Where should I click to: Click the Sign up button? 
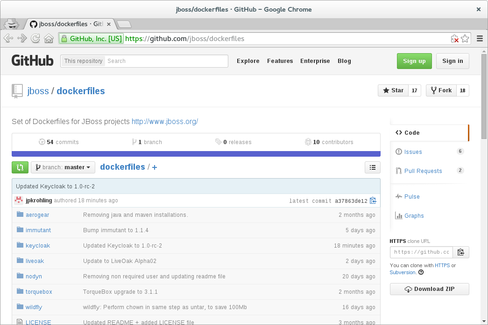414,61
